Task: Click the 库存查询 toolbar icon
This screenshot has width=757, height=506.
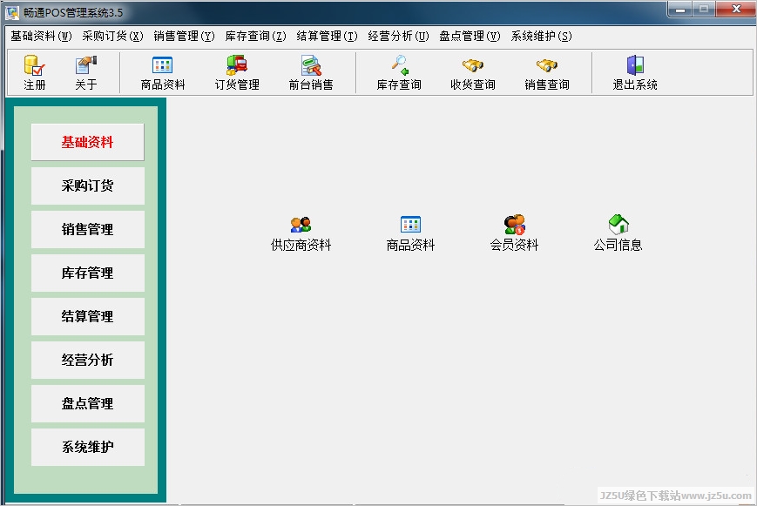Action: click(x=399, y=72)
